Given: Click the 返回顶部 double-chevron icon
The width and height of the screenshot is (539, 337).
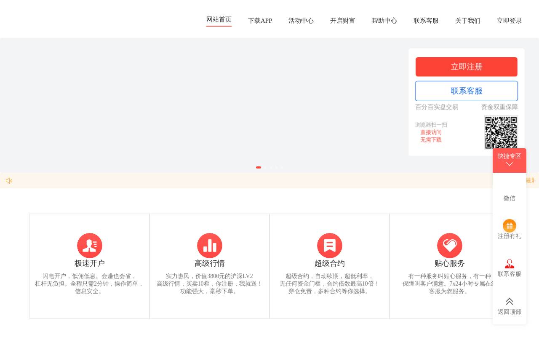Looking at the screenshot, I should [510, 302].
